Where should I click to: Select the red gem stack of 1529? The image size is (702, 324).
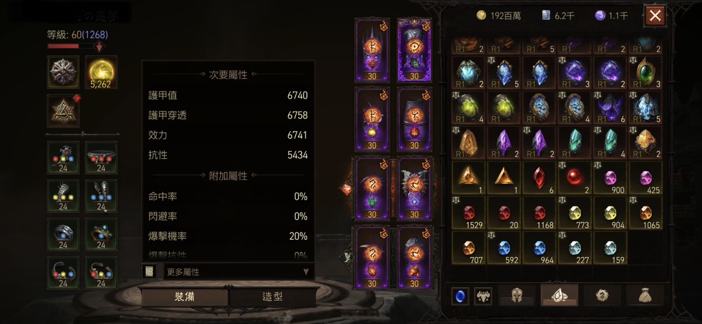[x=468, y=212]
